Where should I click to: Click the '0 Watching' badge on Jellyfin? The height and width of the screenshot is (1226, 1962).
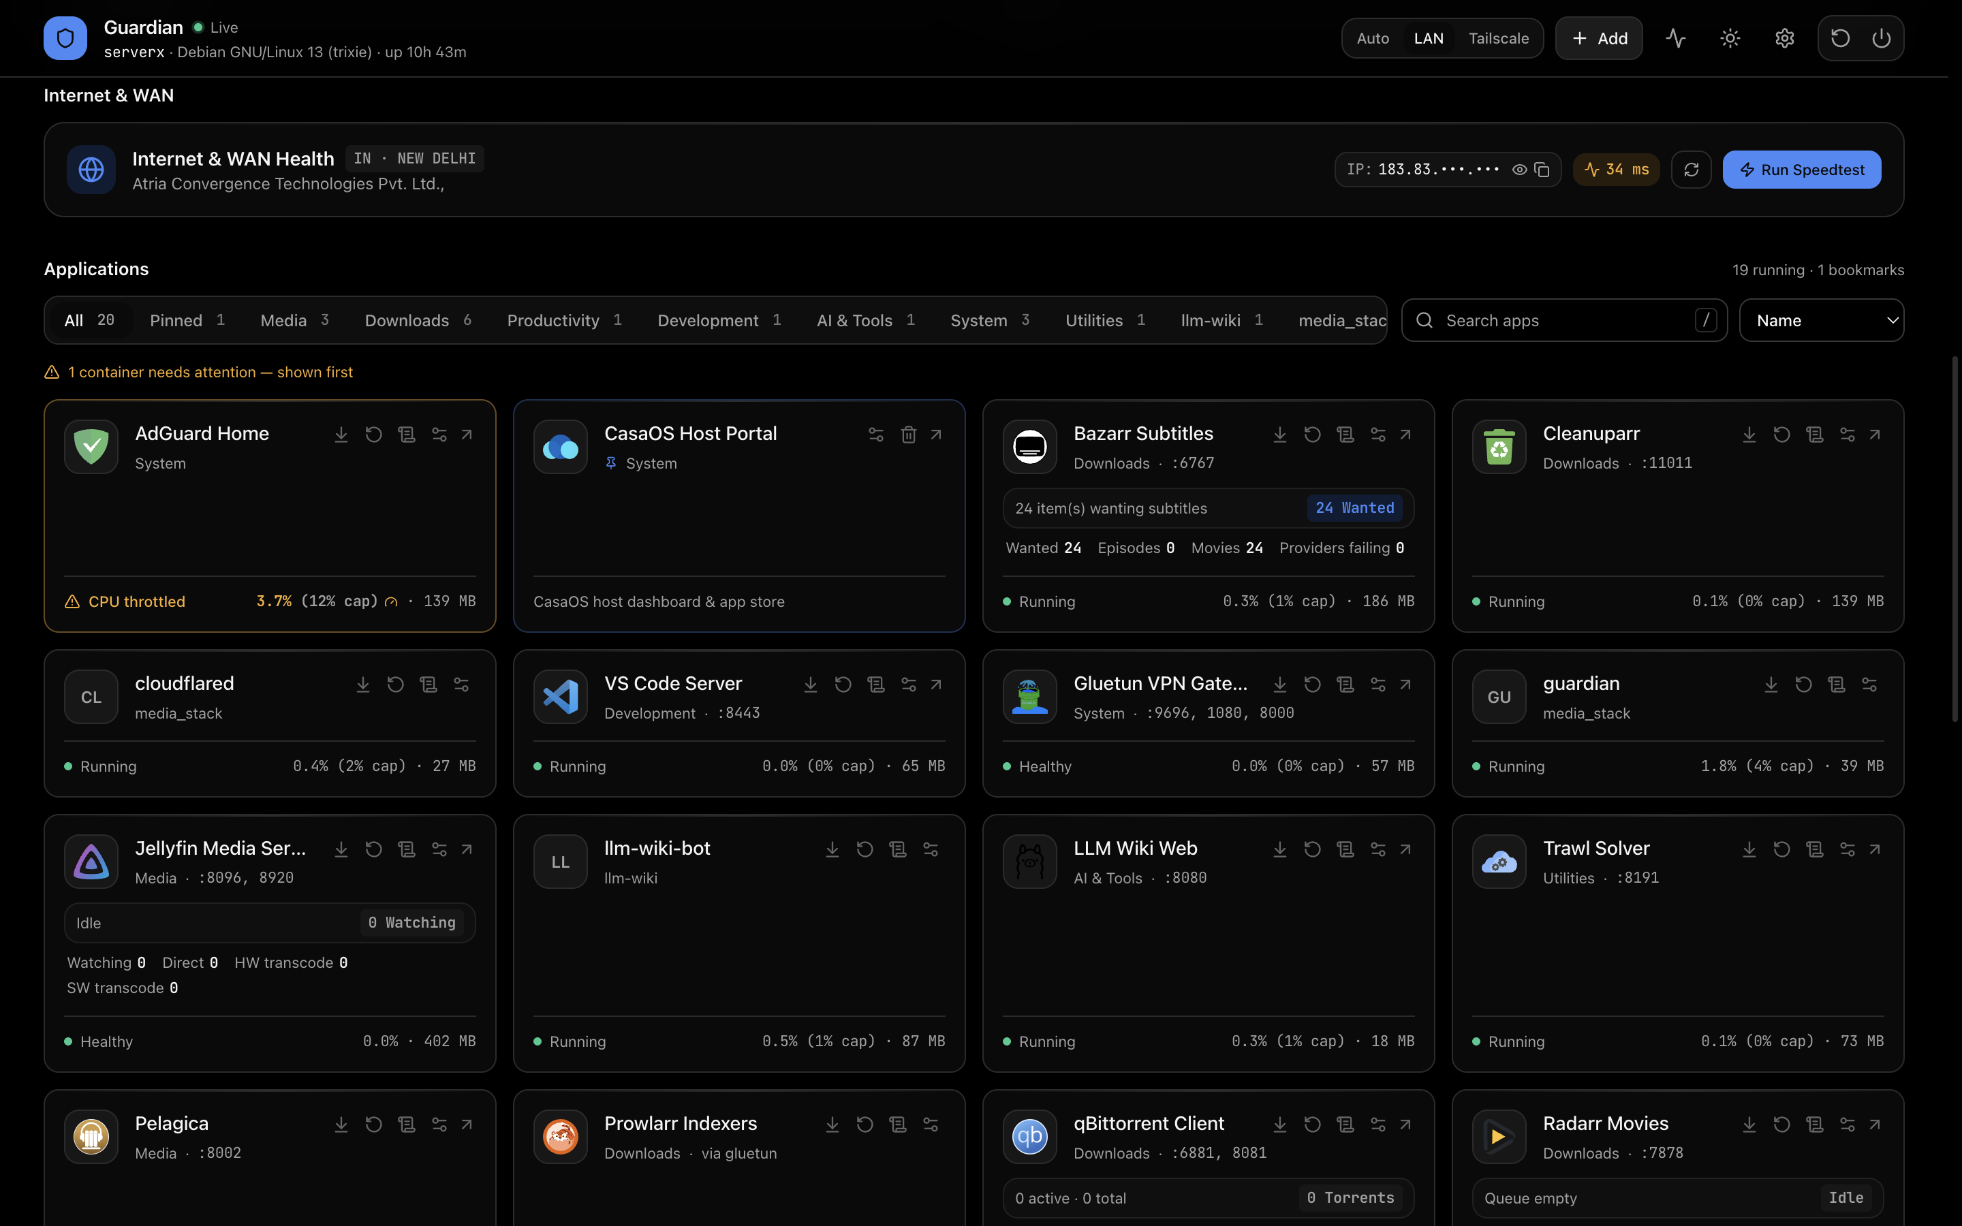[x=412, y=923]
